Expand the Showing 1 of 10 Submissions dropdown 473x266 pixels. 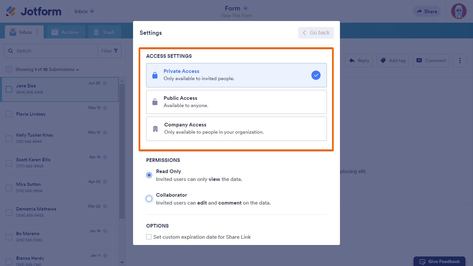78,70
